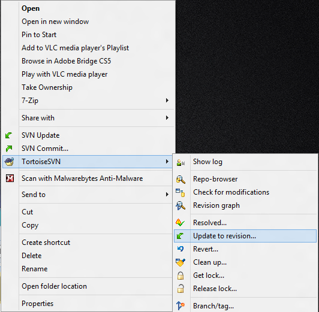Expand the Send to submenu arrow
The width and height of the screenshot is (319, 312).
tap(167, 195)
